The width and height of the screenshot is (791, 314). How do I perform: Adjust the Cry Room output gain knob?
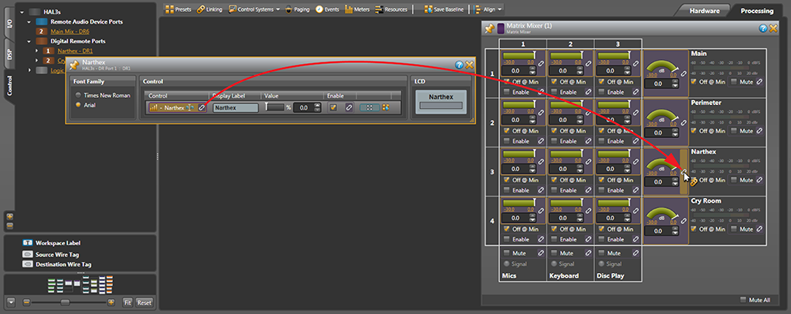[661, 215]
